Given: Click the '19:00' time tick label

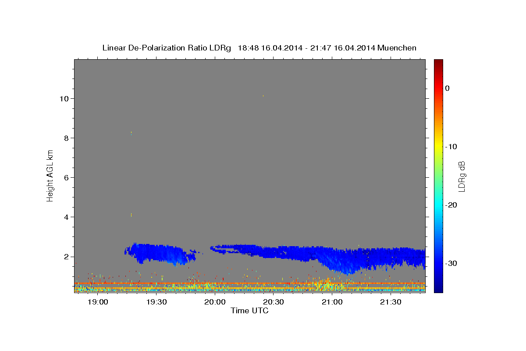Looking at the screenshot, I should coord(98,302).
